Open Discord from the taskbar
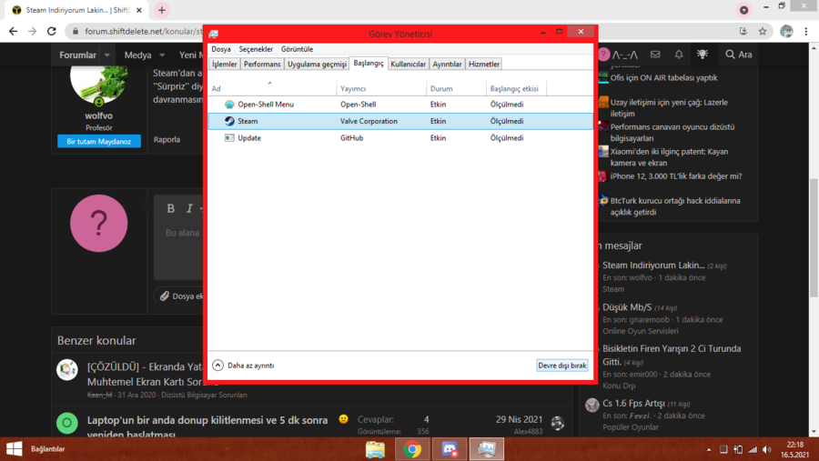 point(450,449)
